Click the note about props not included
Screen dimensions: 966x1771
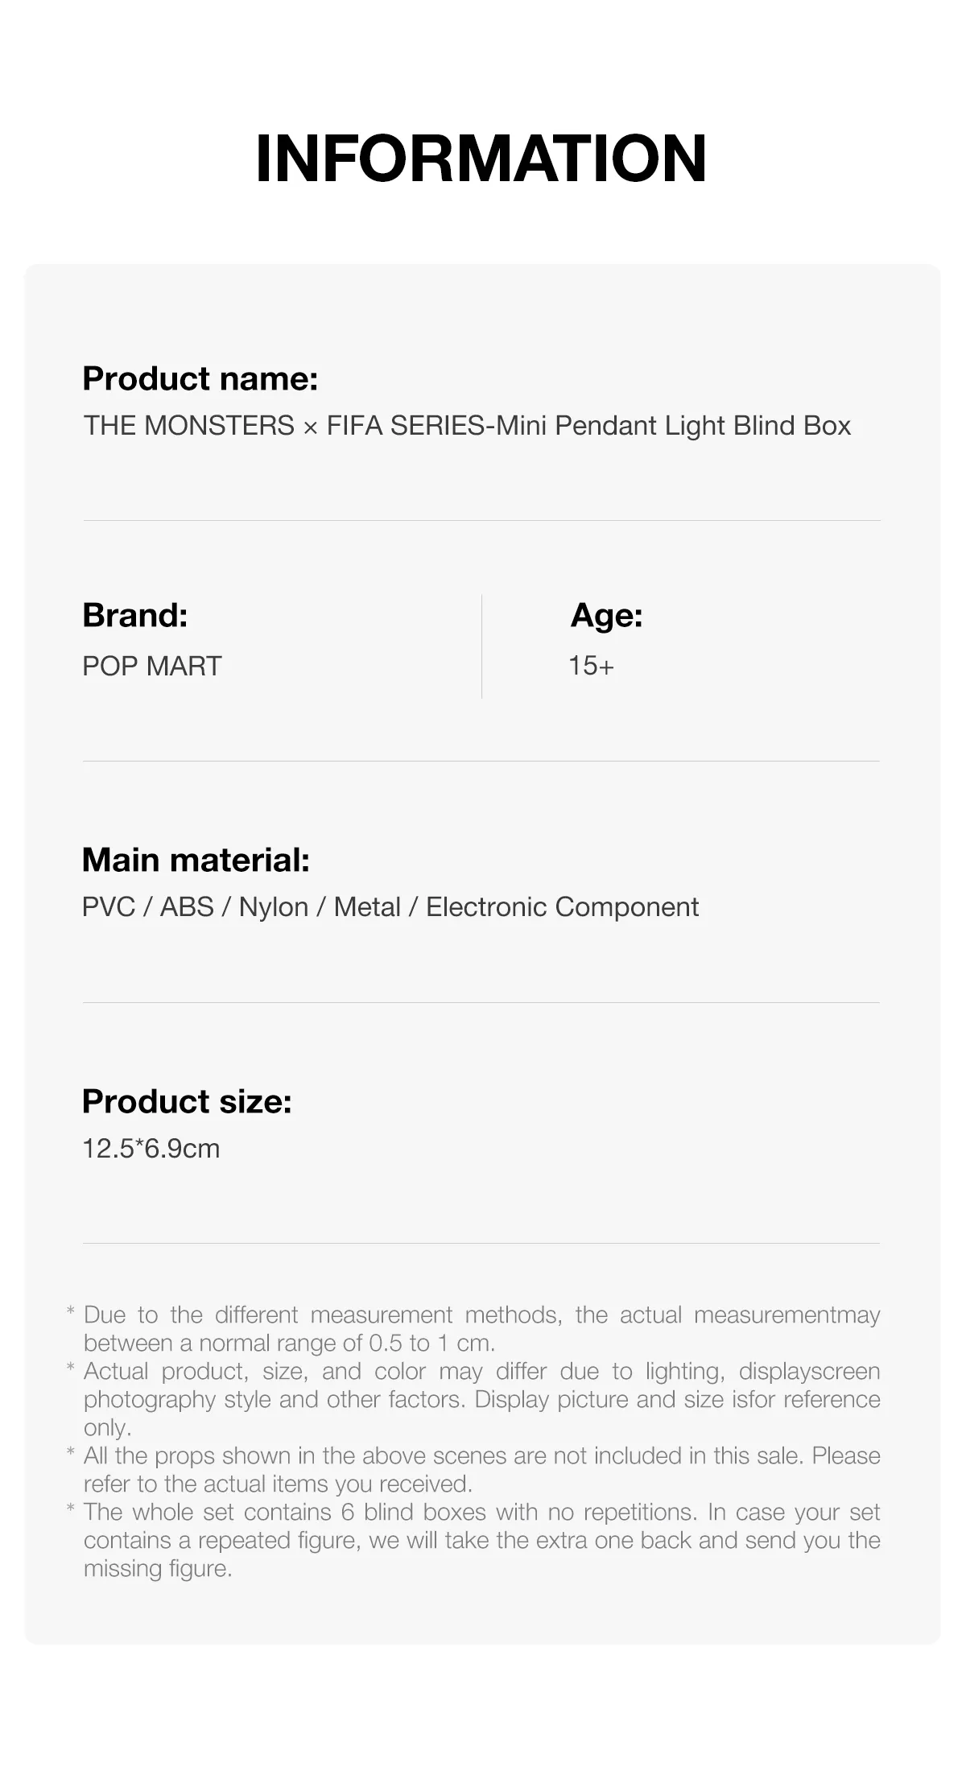click(481, 1469)
